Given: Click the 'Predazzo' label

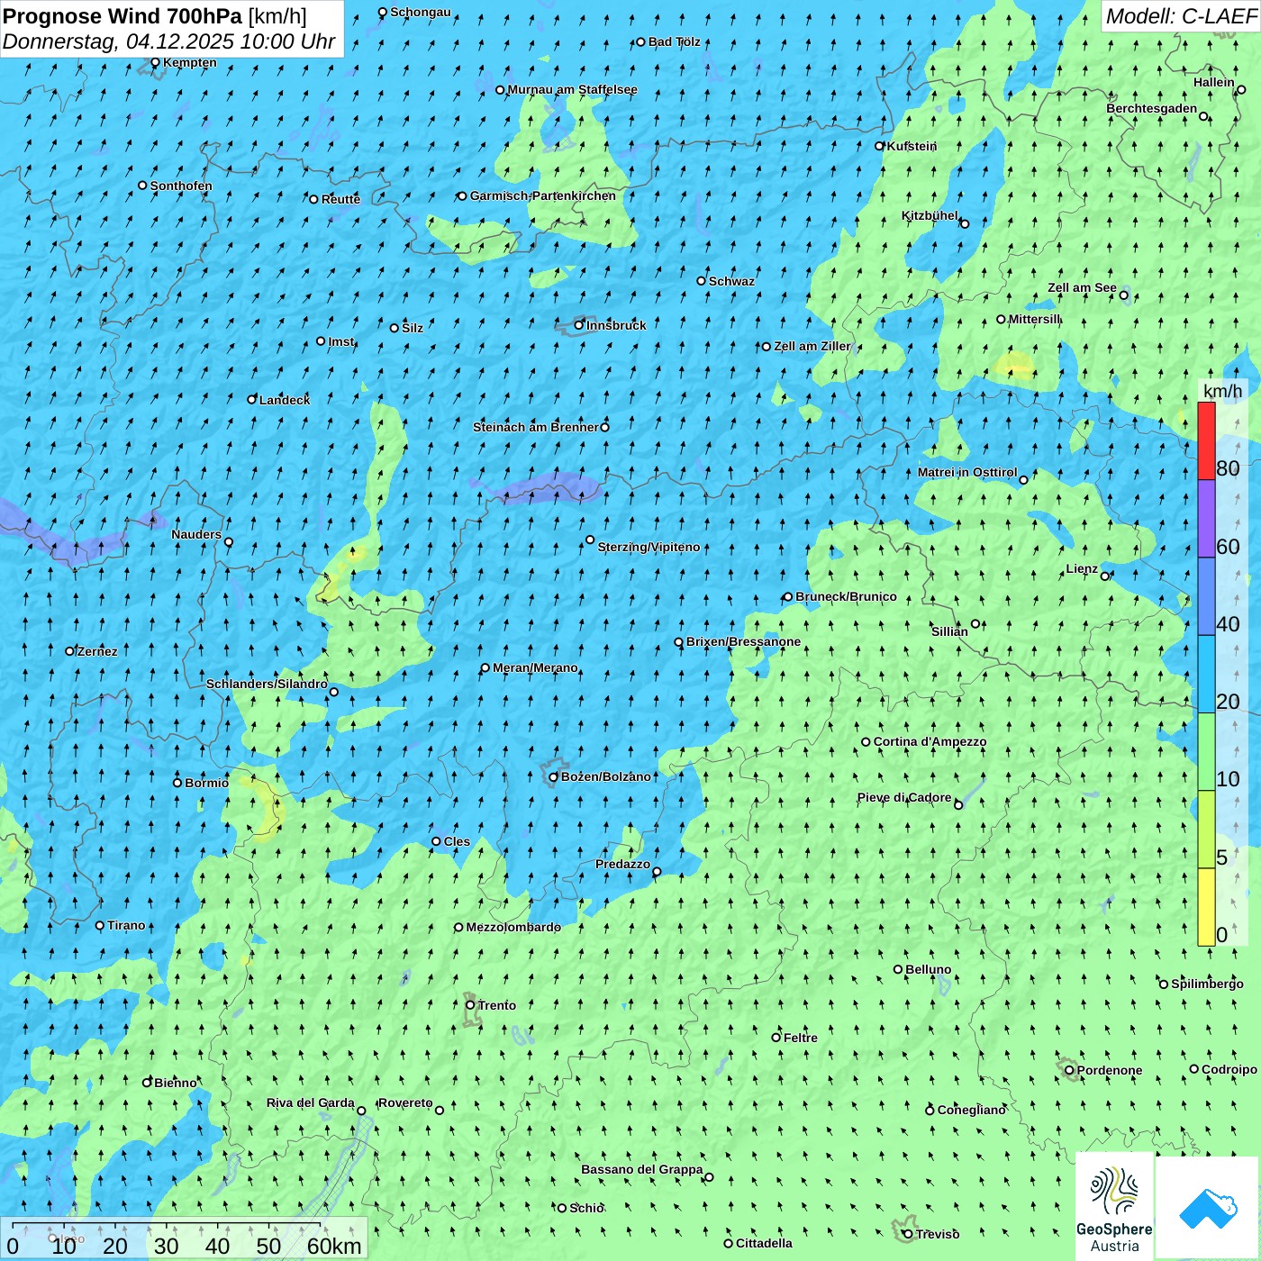Looking at the screenshot, I should tap(622, 864).
